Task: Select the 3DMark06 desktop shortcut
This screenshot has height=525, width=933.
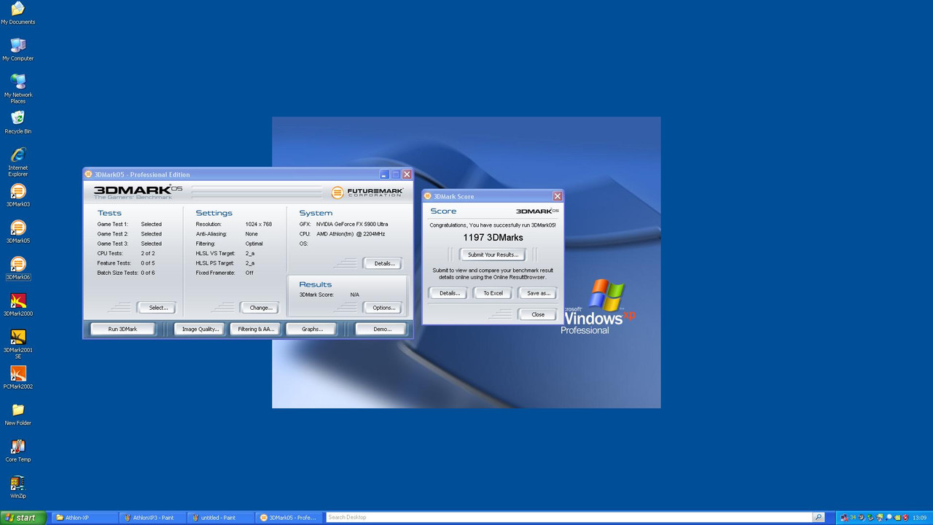Action: (x=17, y=268)
